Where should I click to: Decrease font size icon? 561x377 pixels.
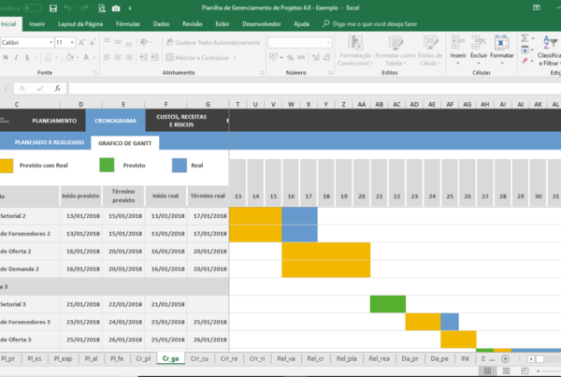tap(93, 43)
